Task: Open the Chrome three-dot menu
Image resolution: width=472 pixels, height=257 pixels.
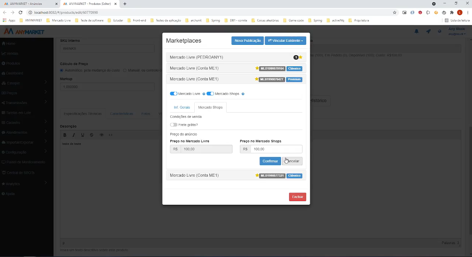Action: tap(468, 12)
